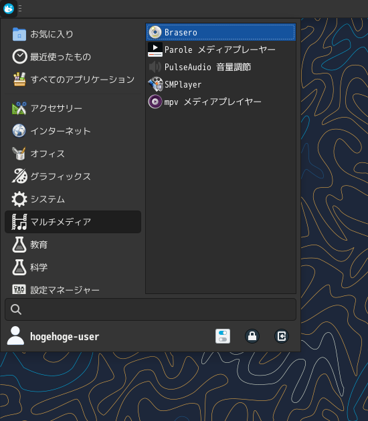Click the log out icon
This screenshot has width=368, height=421.
coord(282,336)
